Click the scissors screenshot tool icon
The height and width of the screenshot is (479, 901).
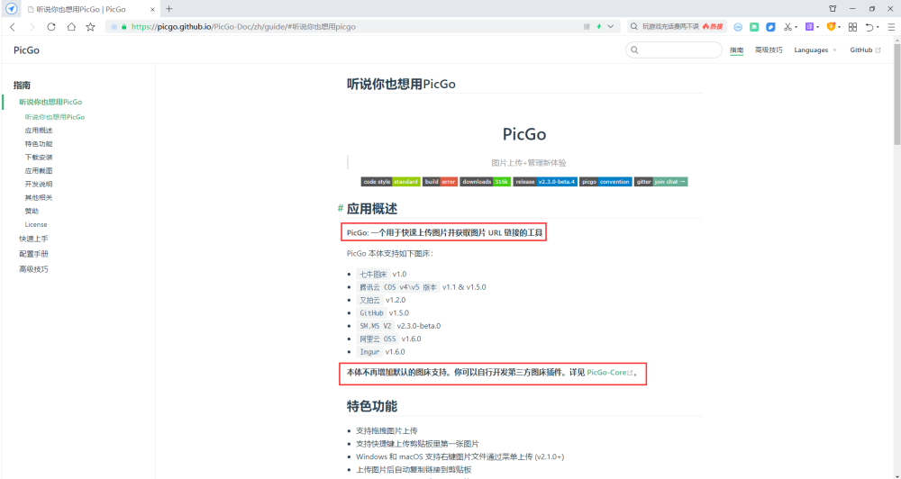click(x=787, y=27)
